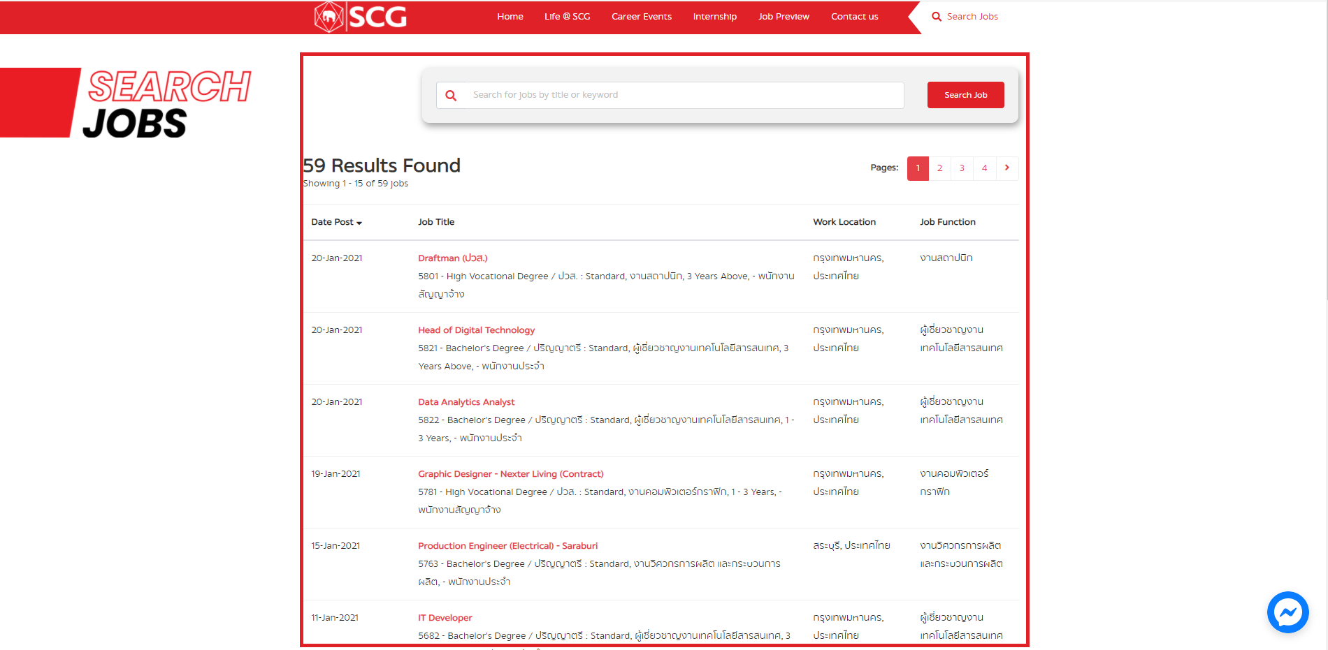1328x650 pixels.
Task: Select results page 1
Action: 918,168
